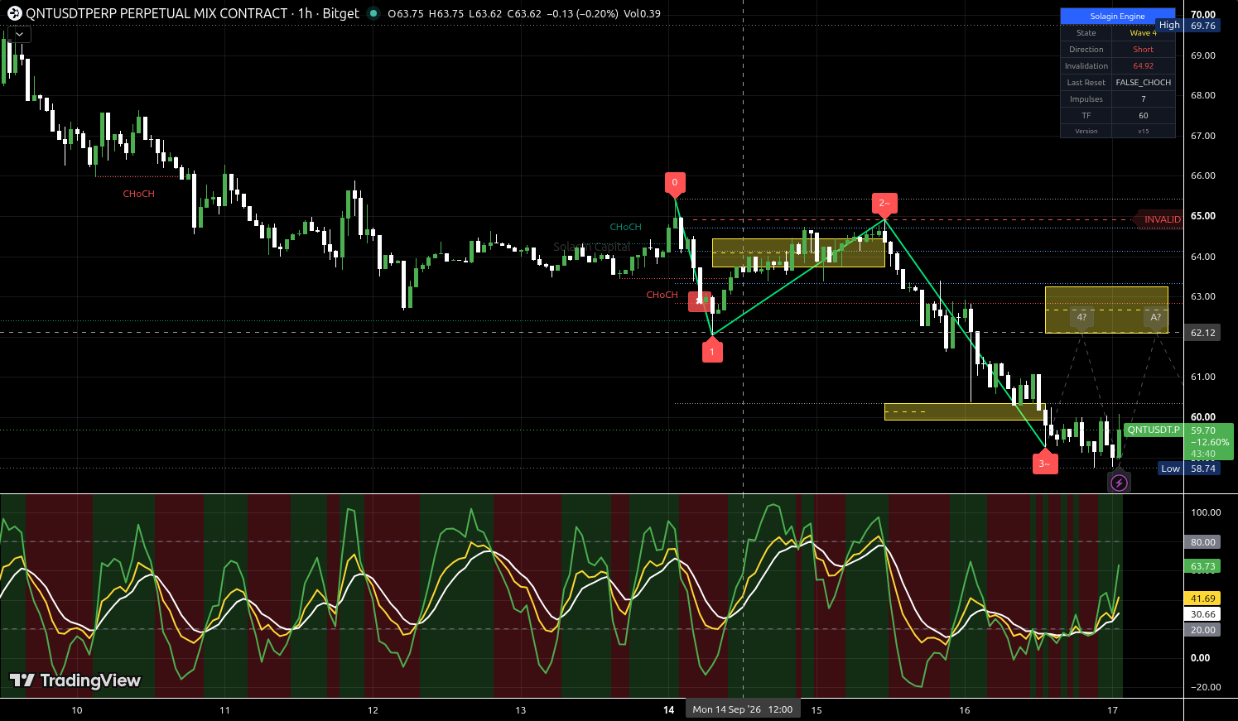Click the Version v15 value

(x=1143, y=132)
